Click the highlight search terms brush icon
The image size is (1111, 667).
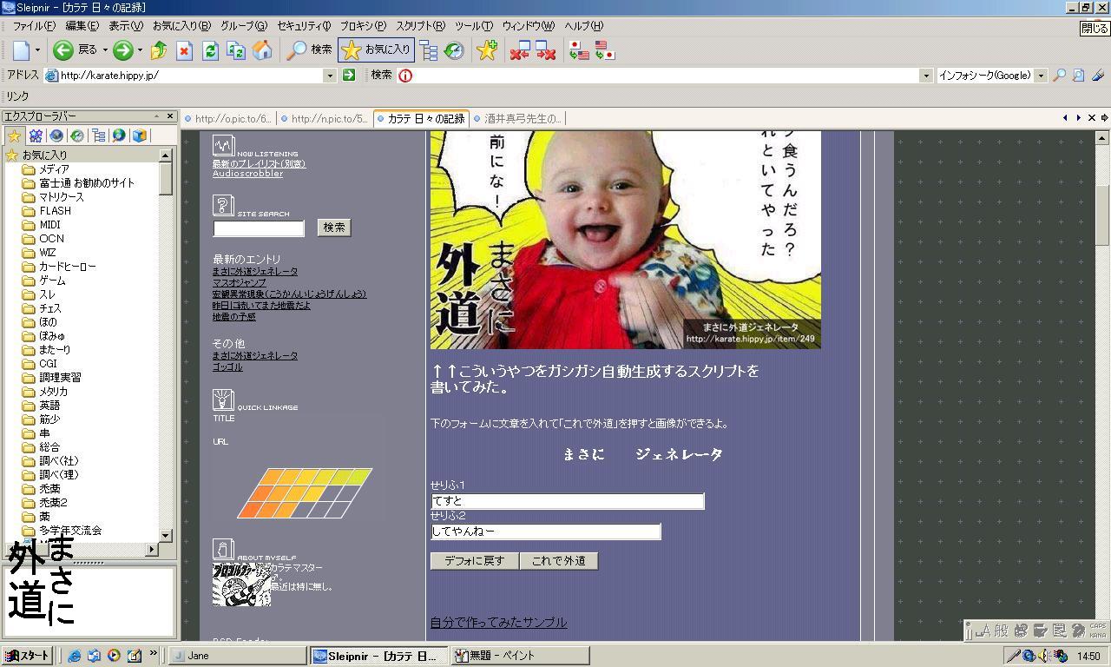[1098, 76]
